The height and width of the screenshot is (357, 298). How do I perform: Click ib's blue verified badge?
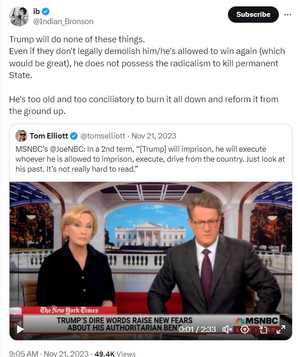coord(46,11)
